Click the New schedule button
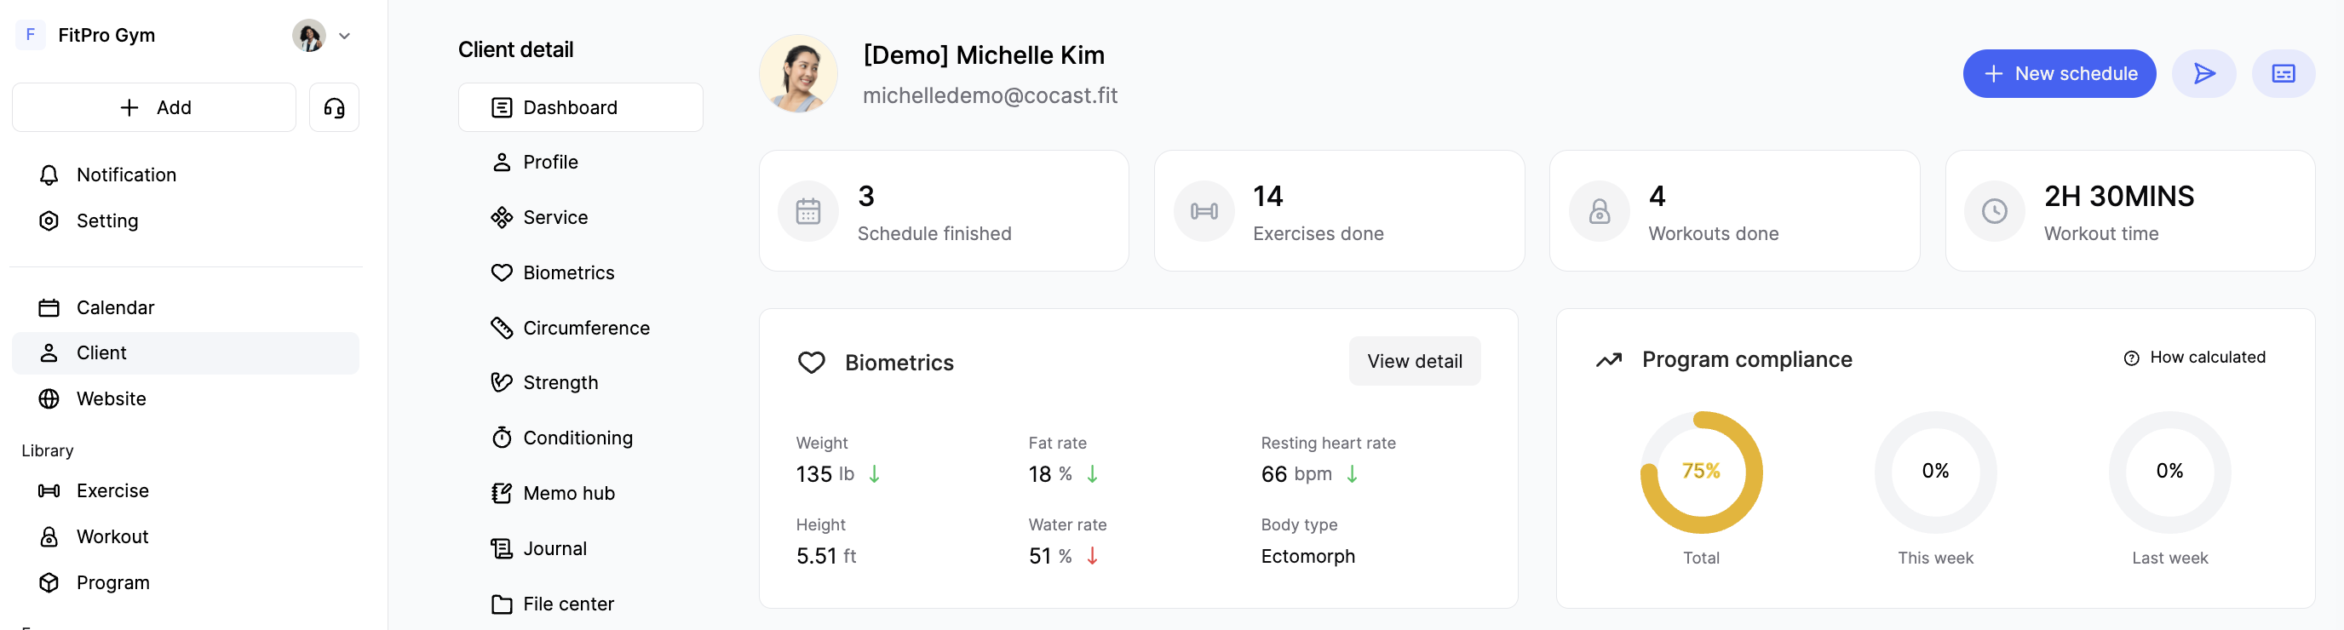The width and height of the screenshot is (2344, 630). click(2059, 73)
